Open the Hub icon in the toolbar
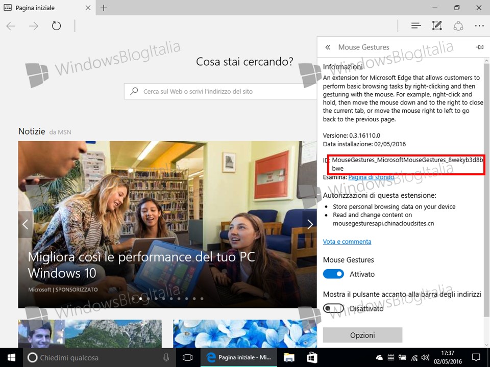 pos(416,25)
